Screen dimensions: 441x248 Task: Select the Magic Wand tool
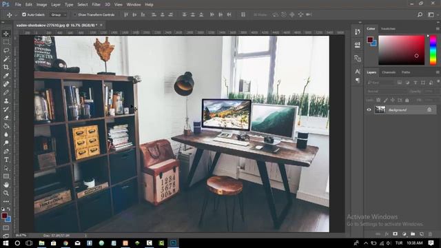click(x=6, y=59)
